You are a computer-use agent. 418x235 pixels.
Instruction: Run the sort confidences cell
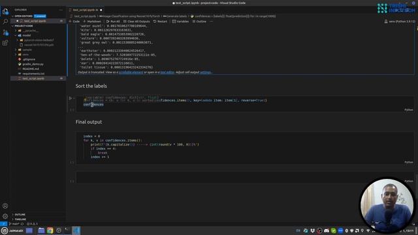71,98
